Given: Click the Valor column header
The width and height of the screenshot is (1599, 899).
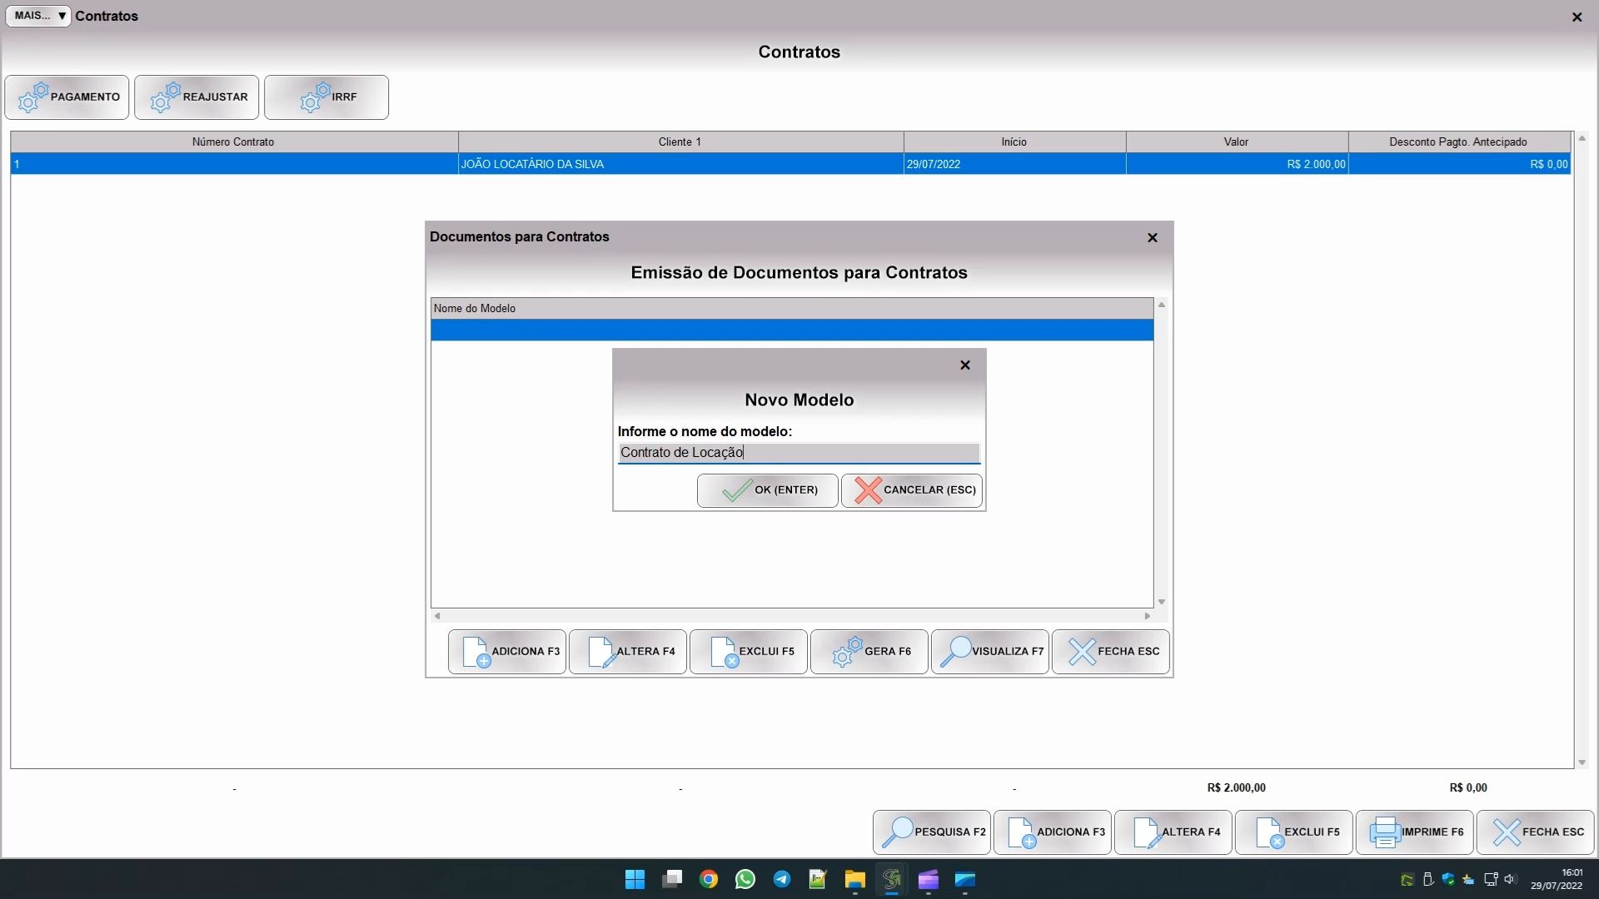Looking at the screenshot, I should click(x=1236, y=142).
